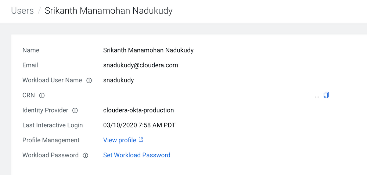Copy the CRN using the copy icon
This screenshot has height=175, width=367.
[326, 95]
